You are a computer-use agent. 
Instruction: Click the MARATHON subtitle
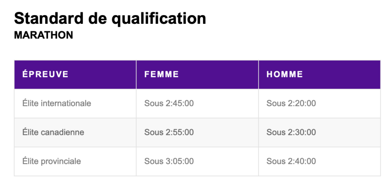44,35
